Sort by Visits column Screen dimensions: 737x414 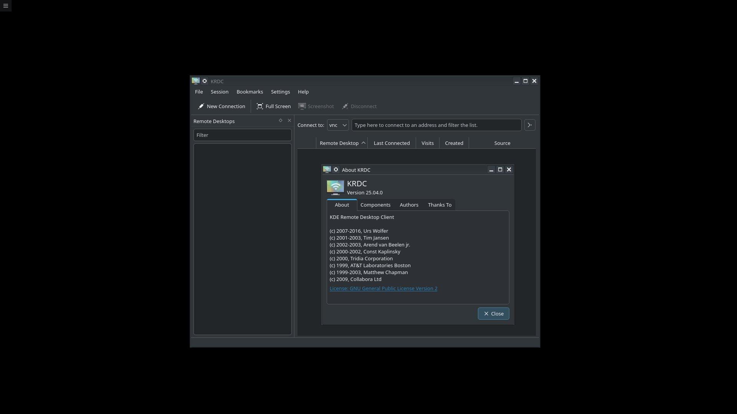(428, 143)
